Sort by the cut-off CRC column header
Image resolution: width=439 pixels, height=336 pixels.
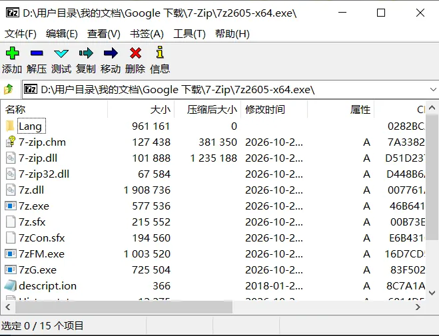coord(400,110)
